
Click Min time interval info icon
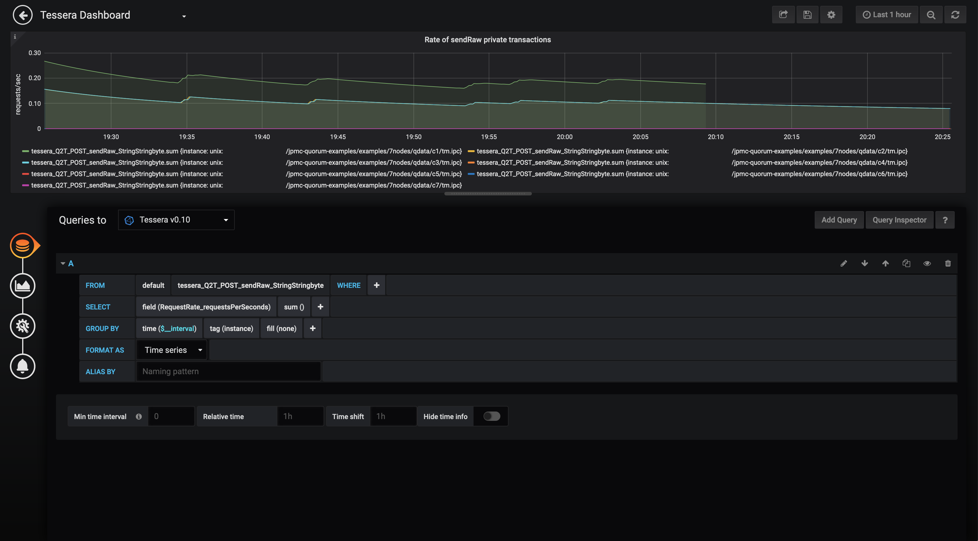pyautogui.click(x=139, y=416)
